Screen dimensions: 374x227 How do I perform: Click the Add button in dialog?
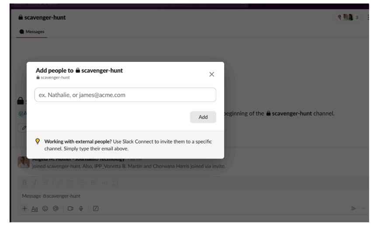[x=203, y=117]
